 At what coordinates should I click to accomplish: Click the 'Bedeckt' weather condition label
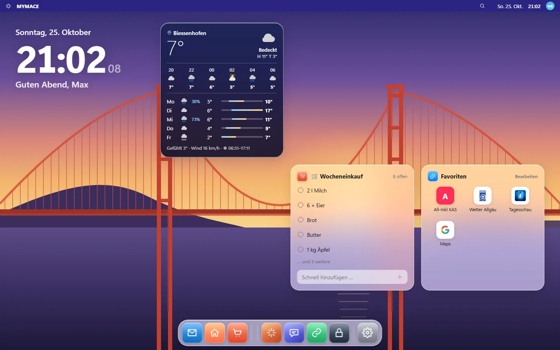tap(268, 50)
